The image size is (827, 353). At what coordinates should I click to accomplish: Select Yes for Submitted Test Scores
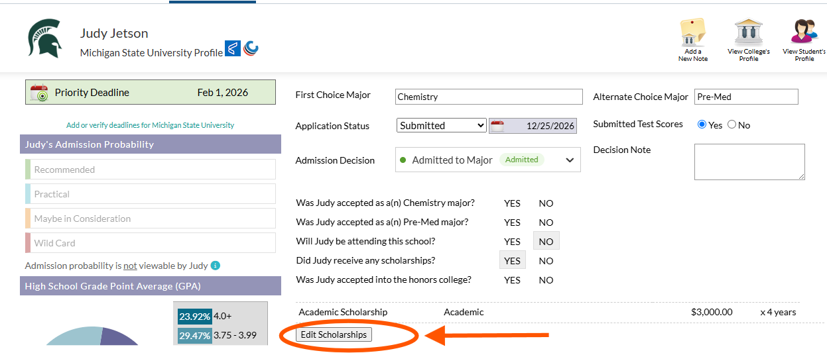coord(702,125)
